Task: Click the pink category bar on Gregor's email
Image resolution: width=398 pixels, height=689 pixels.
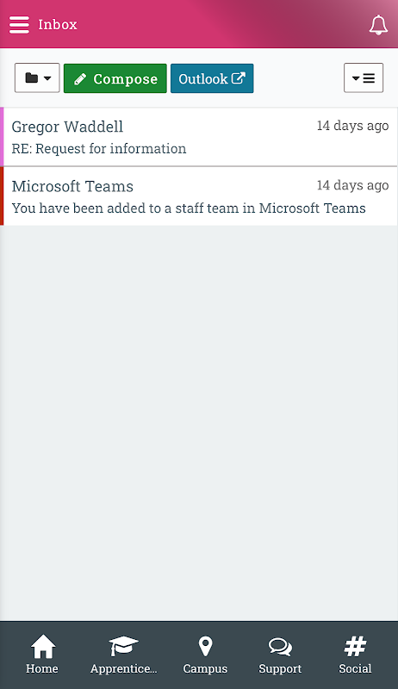Action: pos(2,137)
